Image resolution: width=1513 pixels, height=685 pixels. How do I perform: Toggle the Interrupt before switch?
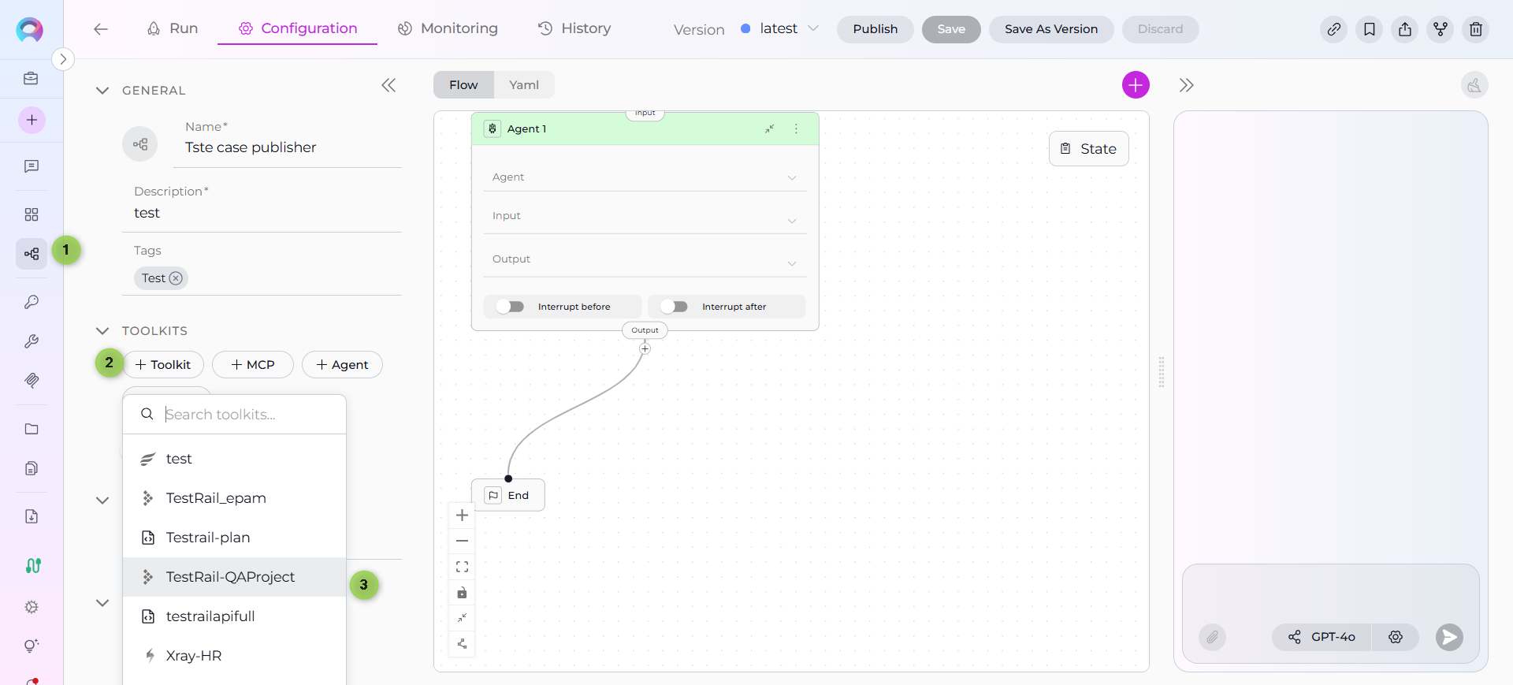(511, 307)
